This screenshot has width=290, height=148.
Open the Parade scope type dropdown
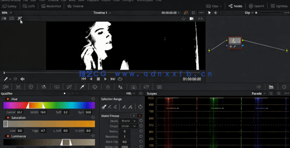click(258, 94)
